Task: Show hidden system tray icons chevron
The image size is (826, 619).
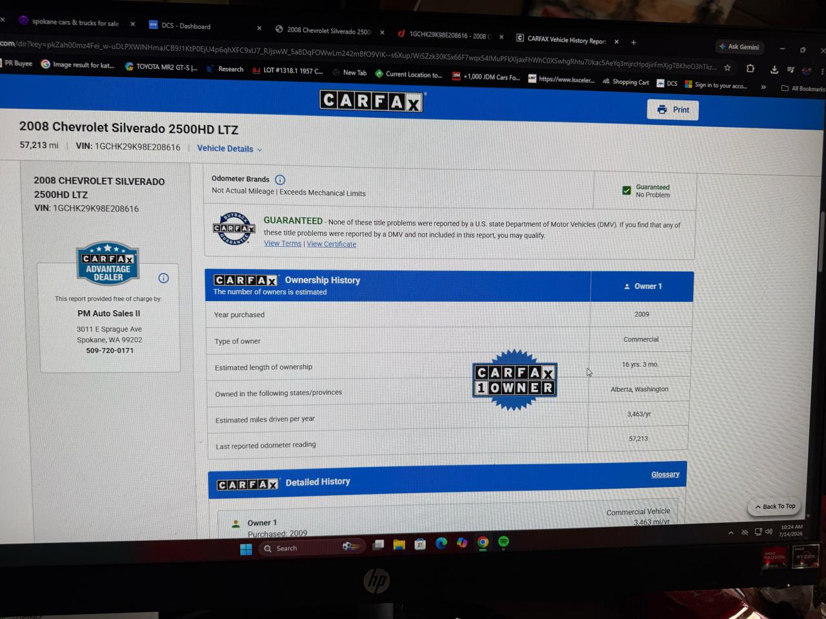Action: pos(730,533)
